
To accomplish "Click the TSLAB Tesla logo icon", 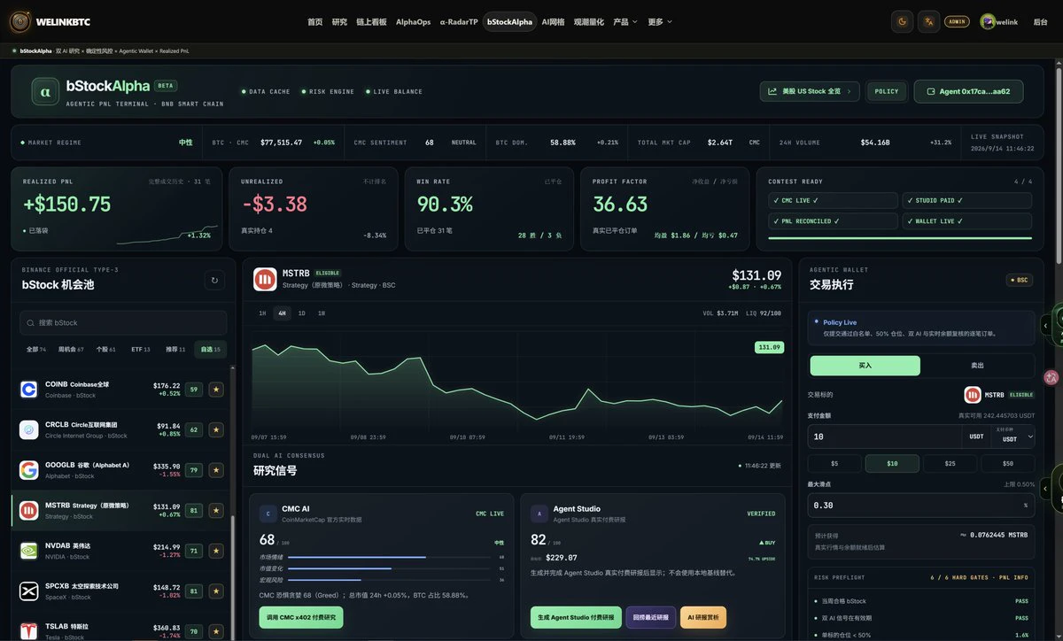I will (29, 631).
